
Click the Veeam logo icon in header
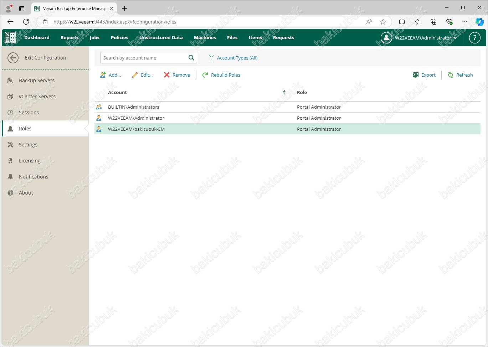coord(10,37)
